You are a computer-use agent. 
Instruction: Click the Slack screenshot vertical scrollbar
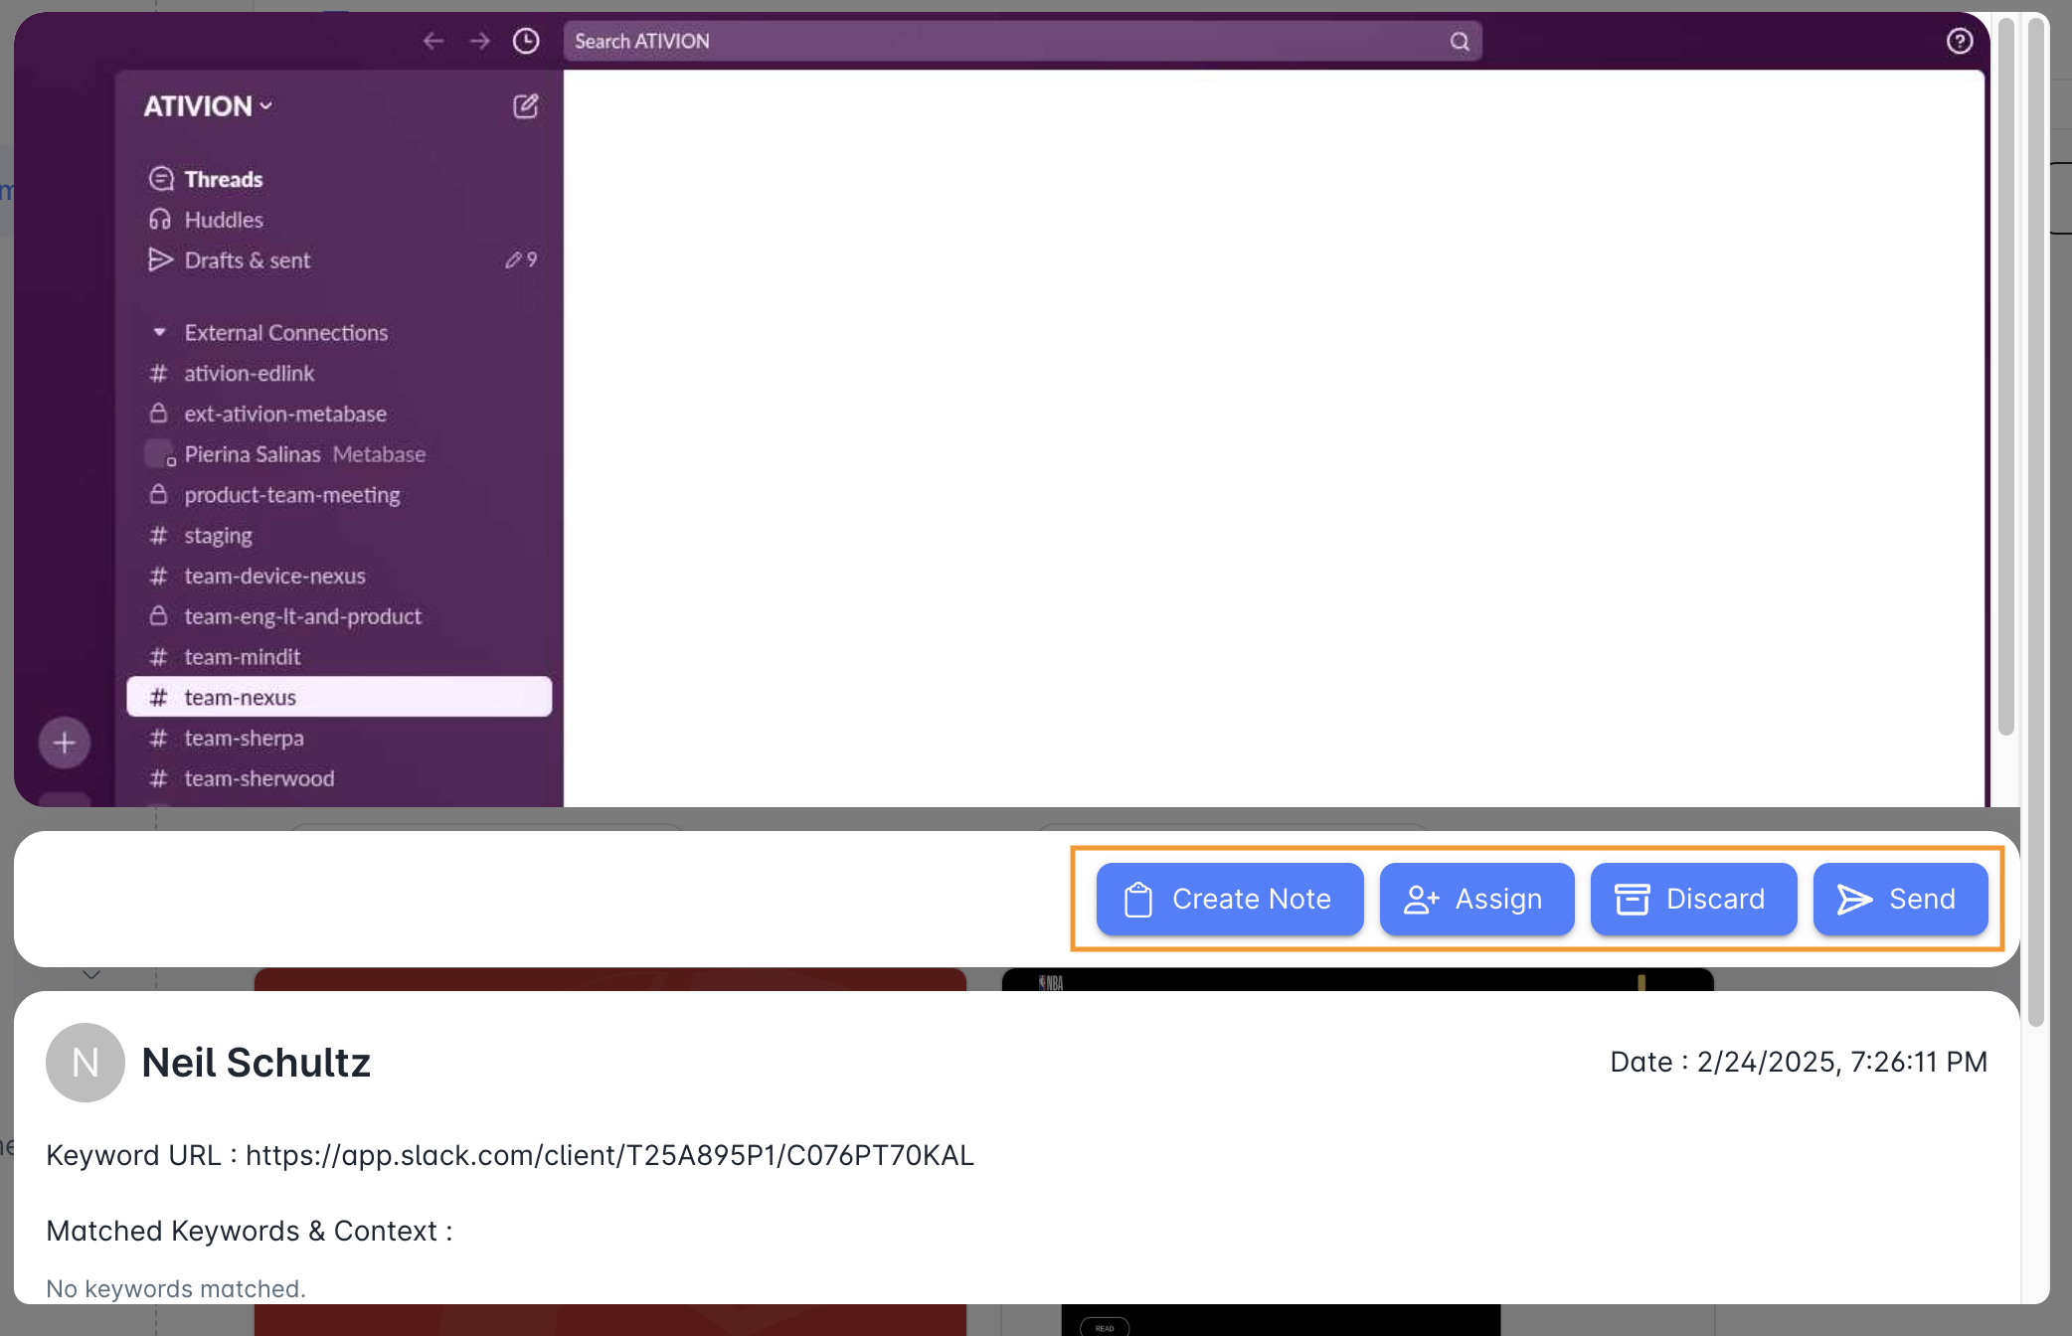[2006, 378]
